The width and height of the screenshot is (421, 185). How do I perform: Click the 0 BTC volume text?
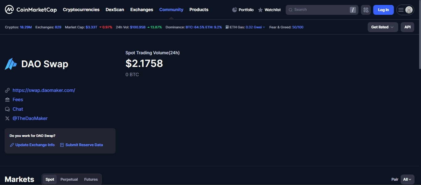point(132,75)
